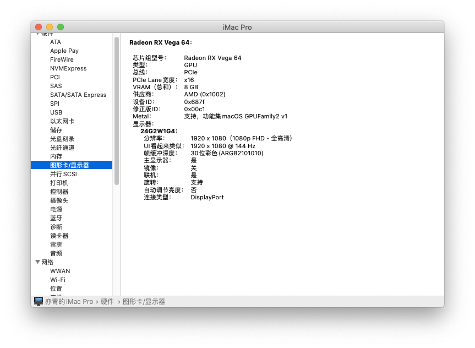Select PCI in the sidebar list
Image resolution: width=475 pixels, height=348 pixels.
click(x=55, y=77)
